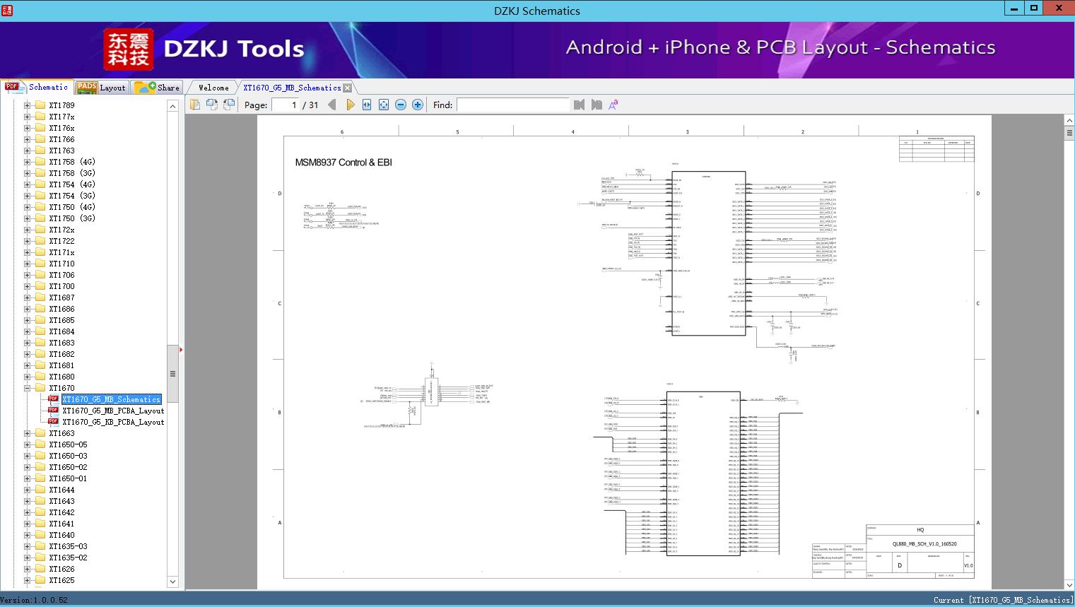The image size is (1075, 607).
Task: Select the XT1670_G5_MB_Schematics document tab
Action: tap(292, 88)
